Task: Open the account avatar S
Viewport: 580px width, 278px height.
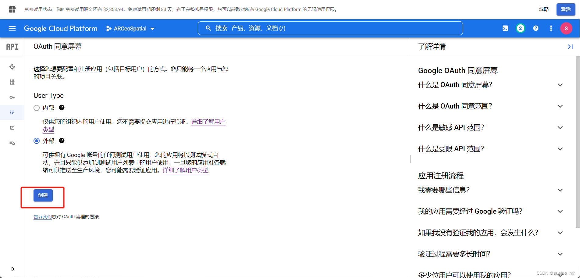Action: tap(566, 28)
